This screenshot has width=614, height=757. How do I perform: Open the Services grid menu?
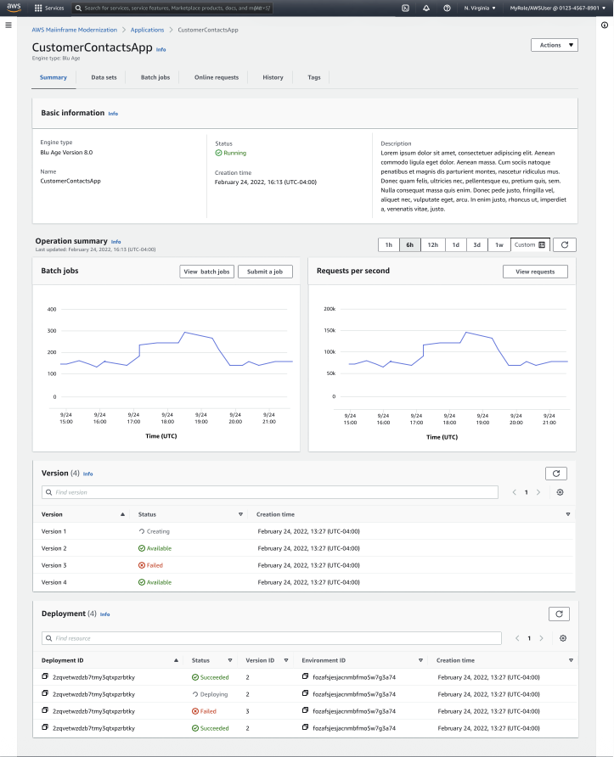(x=48, y=8)
